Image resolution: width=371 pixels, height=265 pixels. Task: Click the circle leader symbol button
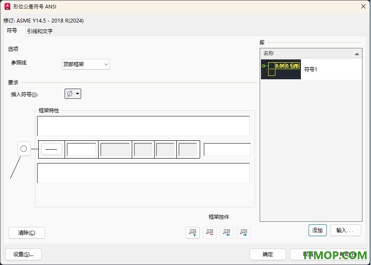(x=24, y=149)
